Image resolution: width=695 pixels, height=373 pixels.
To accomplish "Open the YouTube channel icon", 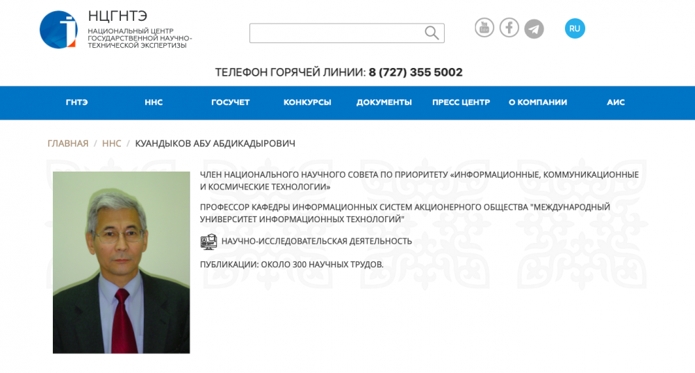I will point(484,28).
